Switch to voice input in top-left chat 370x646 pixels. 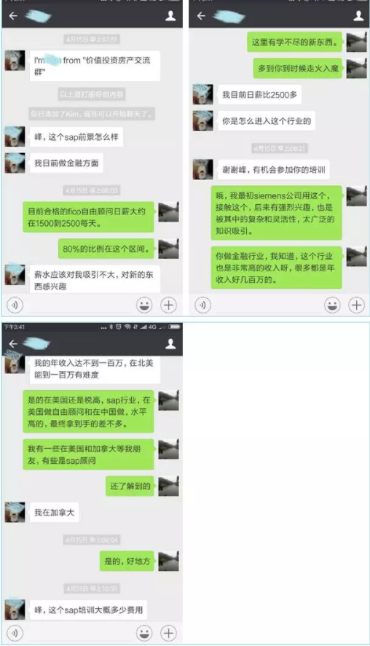click(x=15, y=306)
